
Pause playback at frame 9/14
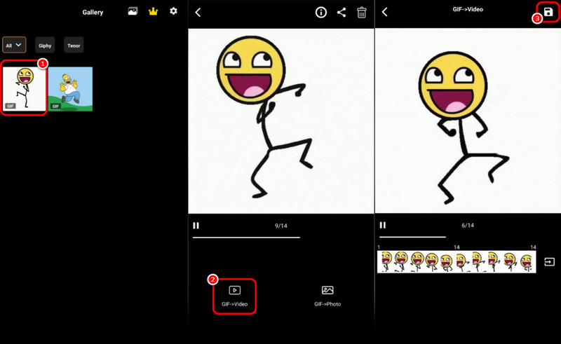click(x=196, y=226)
